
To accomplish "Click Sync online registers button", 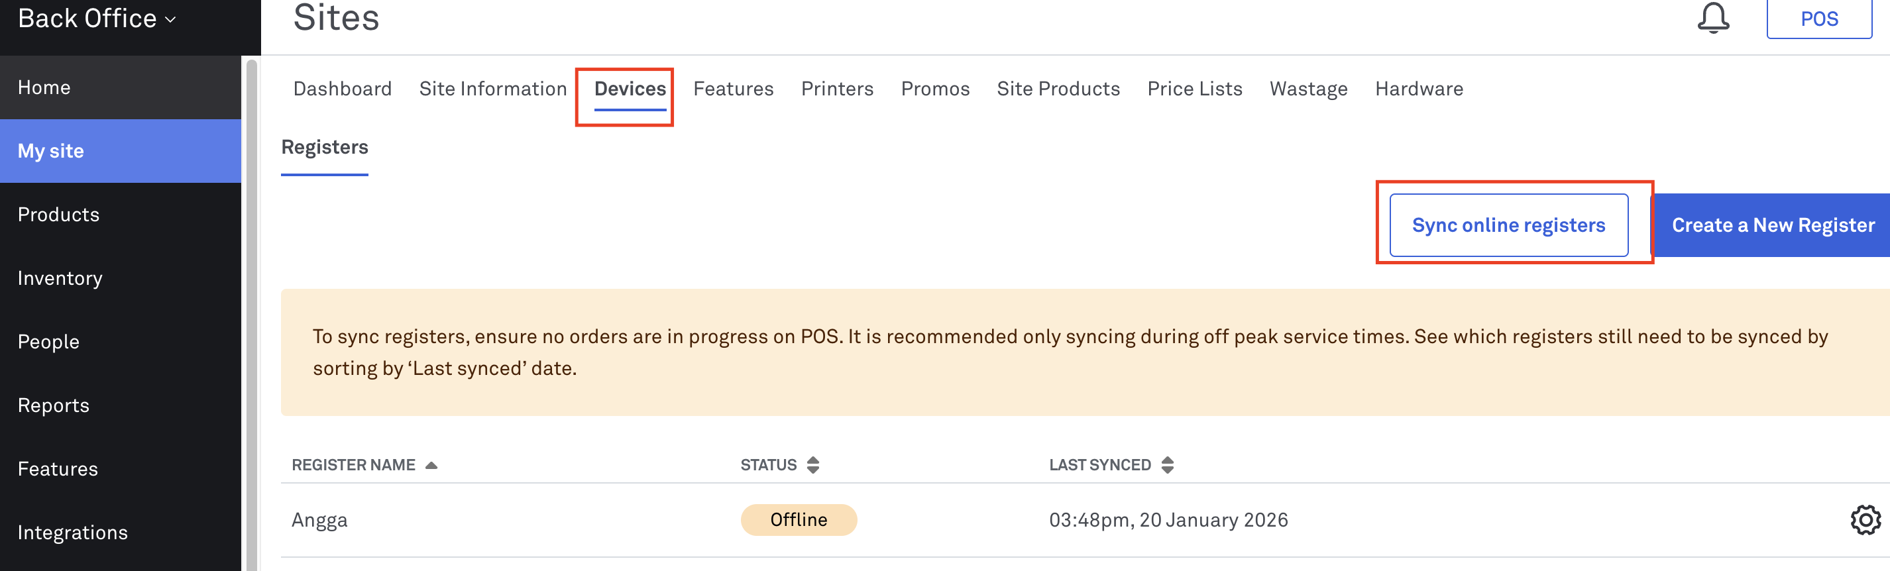I will [1508, 225].
